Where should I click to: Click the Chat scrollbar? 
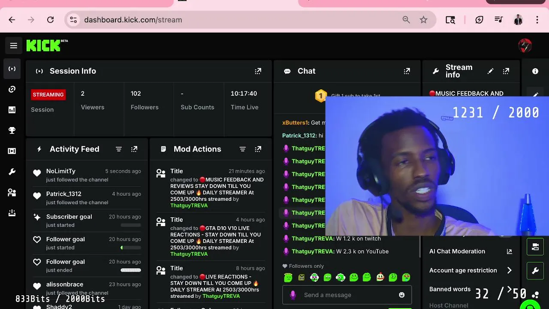coord(420,247)
